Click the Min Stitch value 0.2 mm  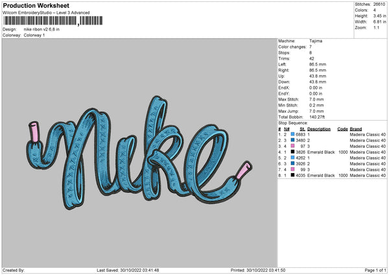tap(316, 106)
